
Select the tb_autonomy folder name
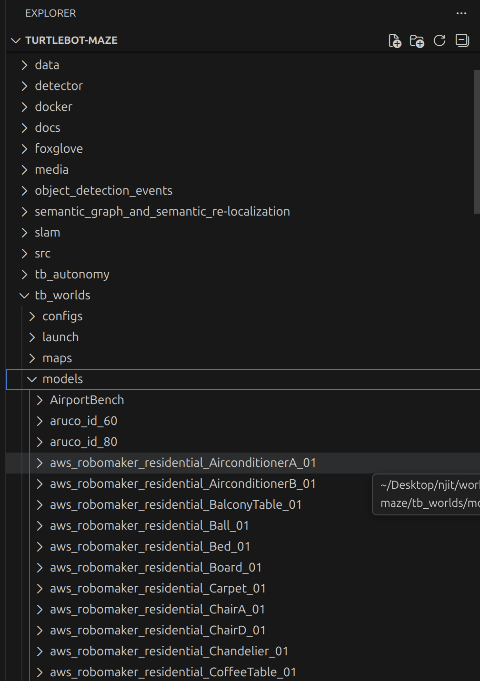coord(72,275)
